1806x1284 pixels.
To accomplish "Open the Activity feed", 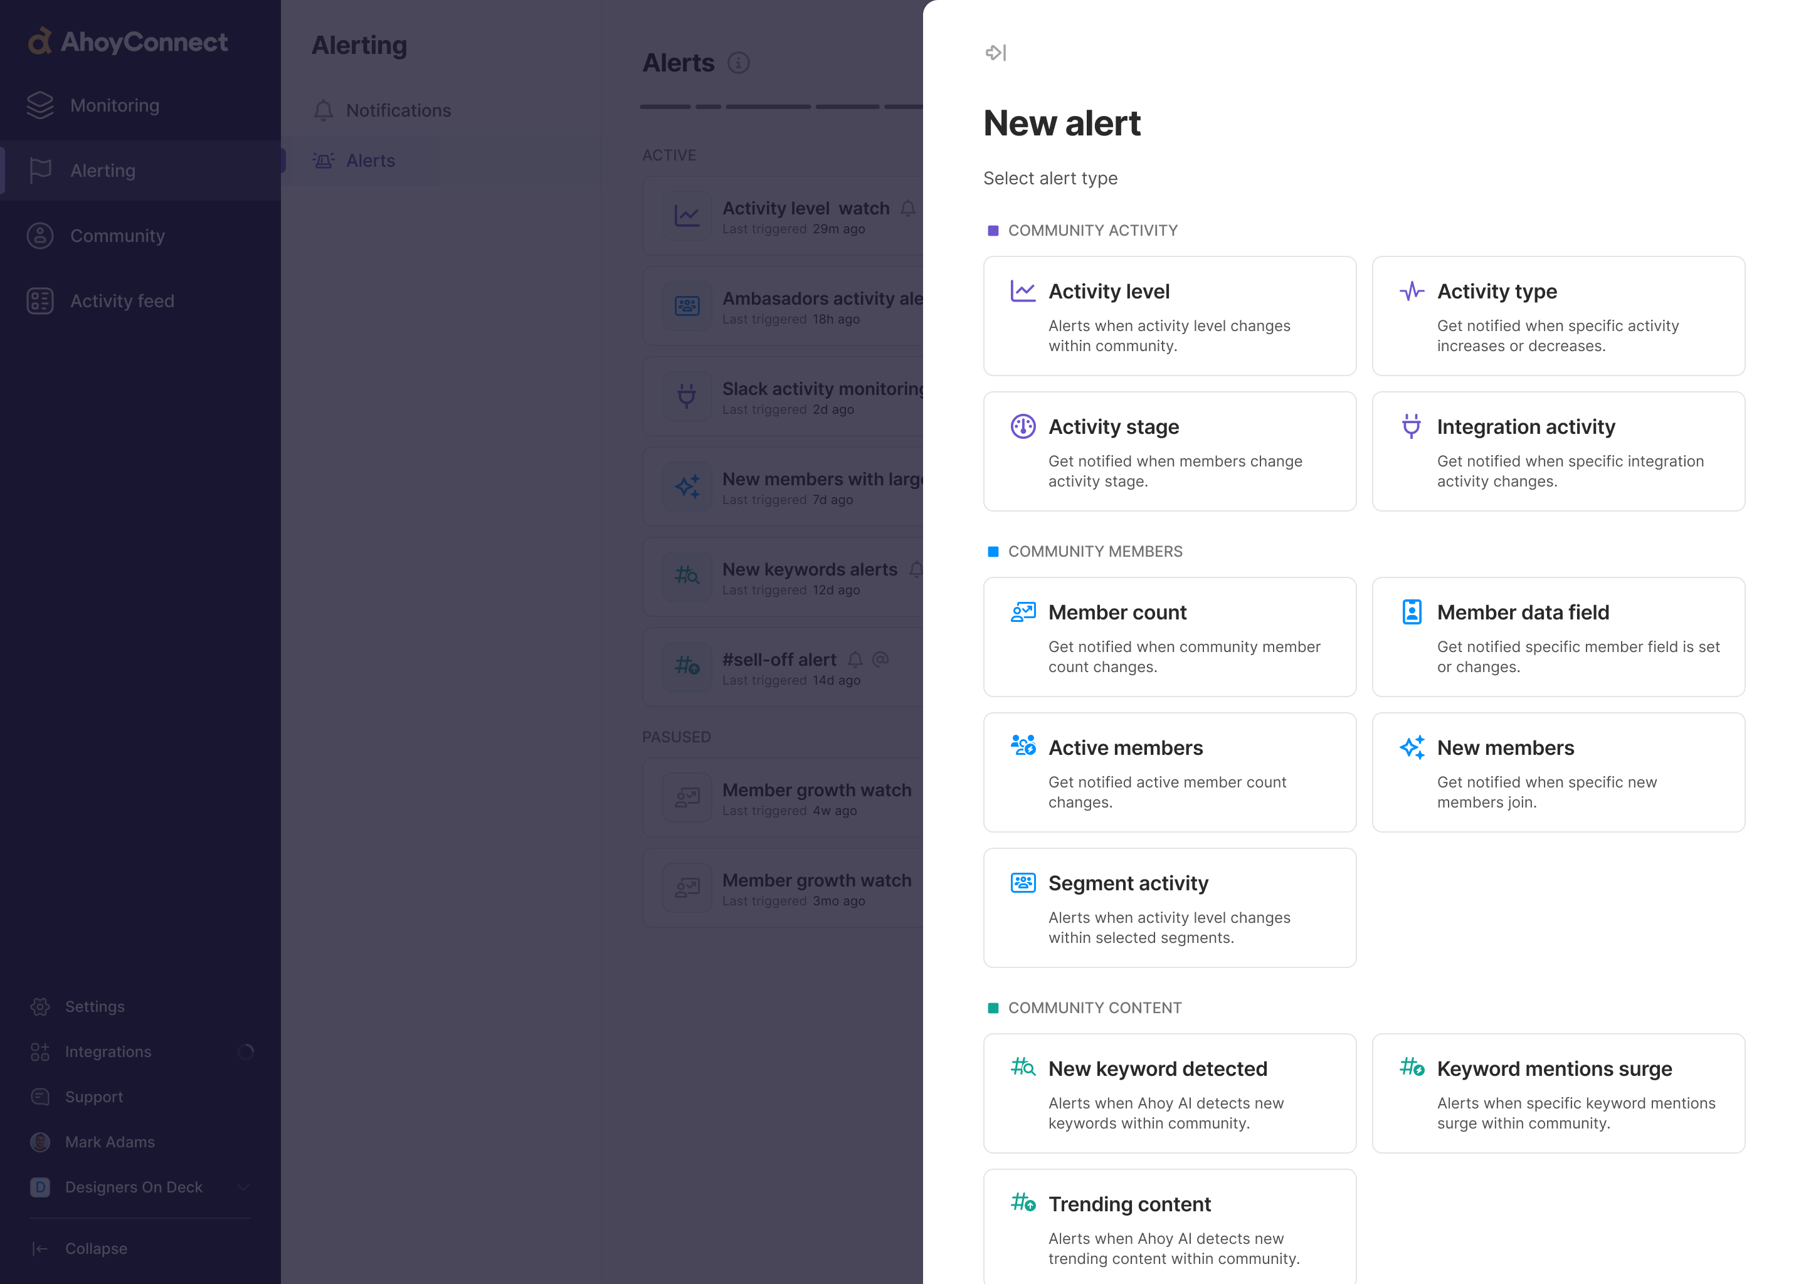I will (x=122, y=300).
